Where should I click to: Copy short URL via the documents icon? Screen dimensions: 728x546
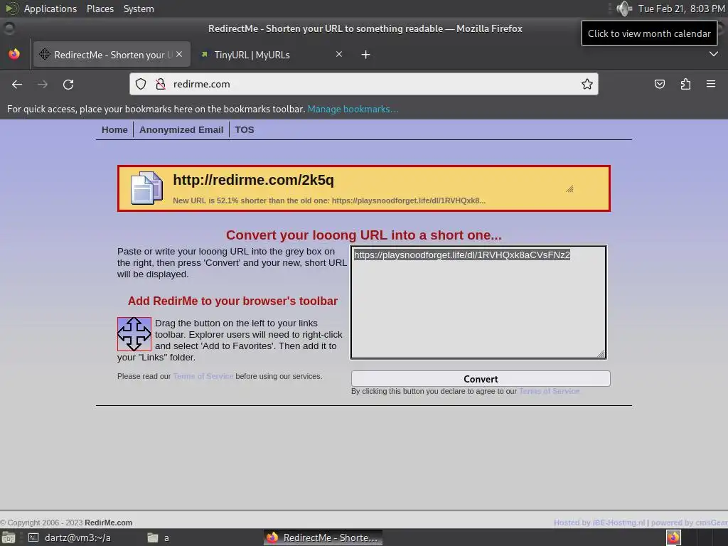click(146, 188)
